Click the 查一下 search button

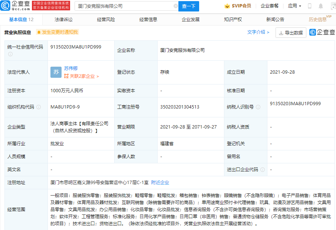pyautogui.click(x=188, y=6)
